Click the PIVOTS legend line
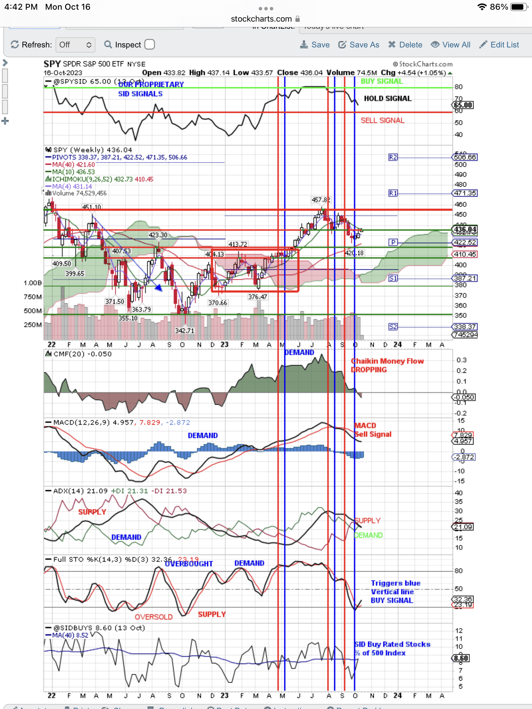Screen dimensions: 532x709 click(x=116, y=157)
